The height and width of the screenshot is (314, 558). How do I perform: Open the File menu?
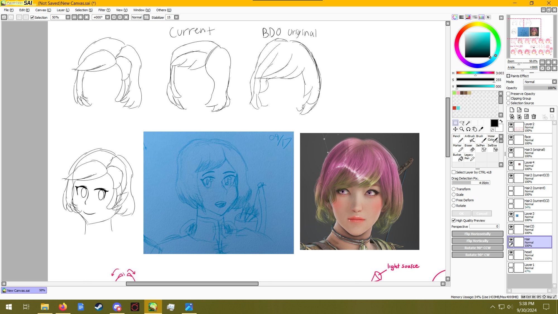pyautogui.click(x=9, y=10)
